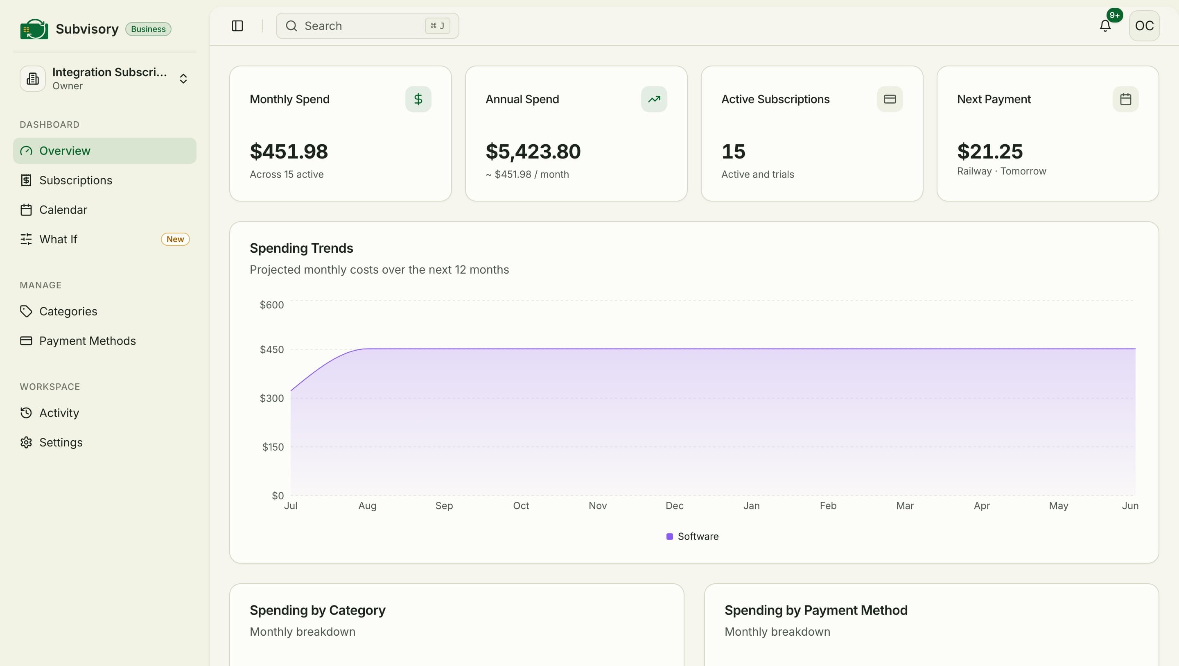Viewport: 1179px width, 666px height.
Task: Click the search magnifier icon
Action: point(291,26)
